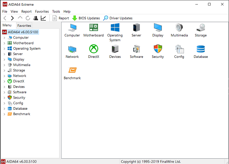Open the Software icon in main pane
This screenshot has width=229, height=164.
(x=136, y=49)
